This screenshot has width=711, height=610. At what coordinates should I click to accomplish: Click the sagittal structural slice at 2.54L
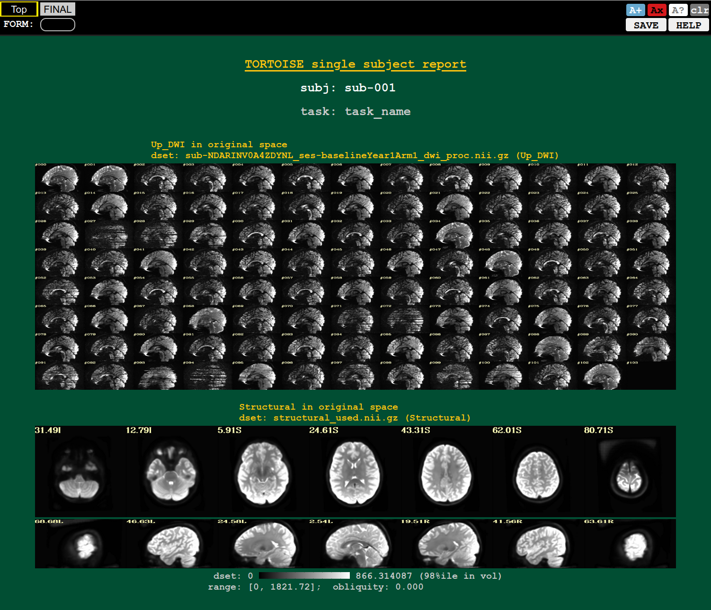tap(355, 545)
